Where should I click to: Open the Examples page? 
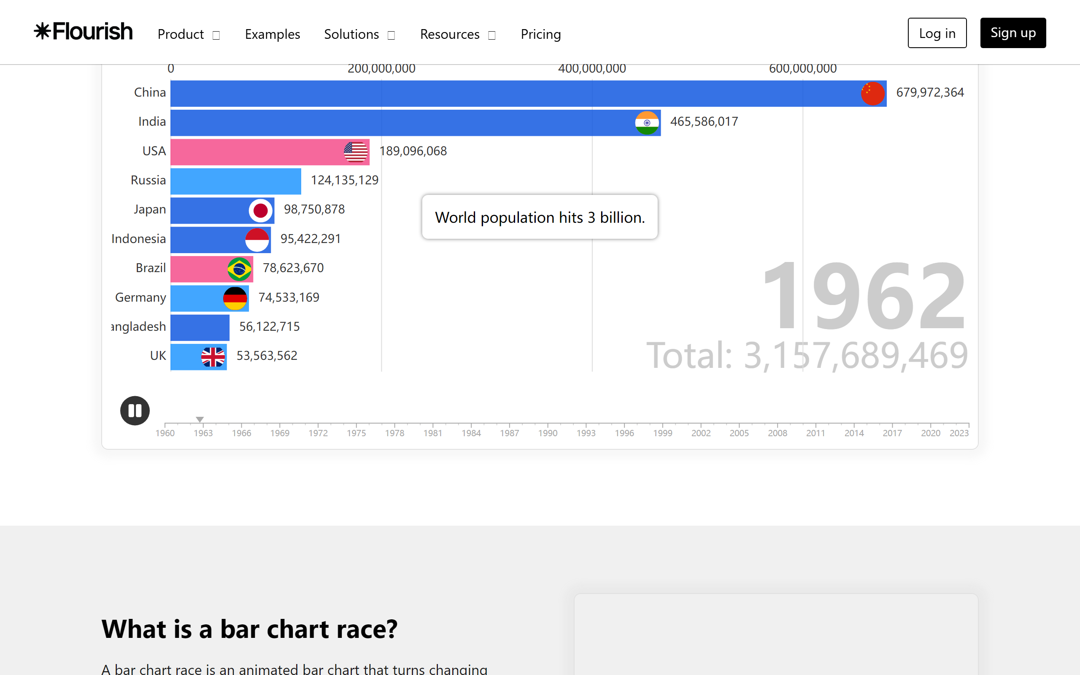tap(272, 34)
